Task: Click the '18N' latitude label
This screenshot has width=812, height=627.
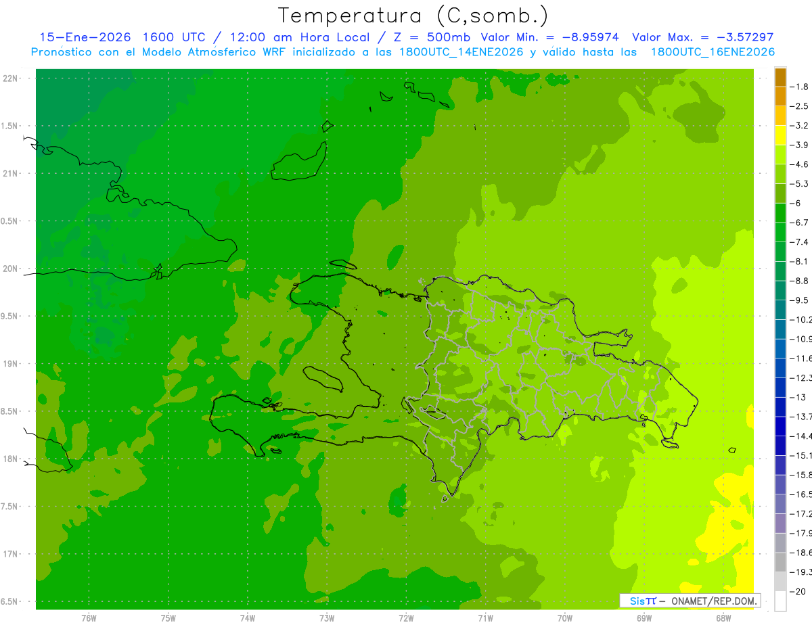Action: point(12,459)
